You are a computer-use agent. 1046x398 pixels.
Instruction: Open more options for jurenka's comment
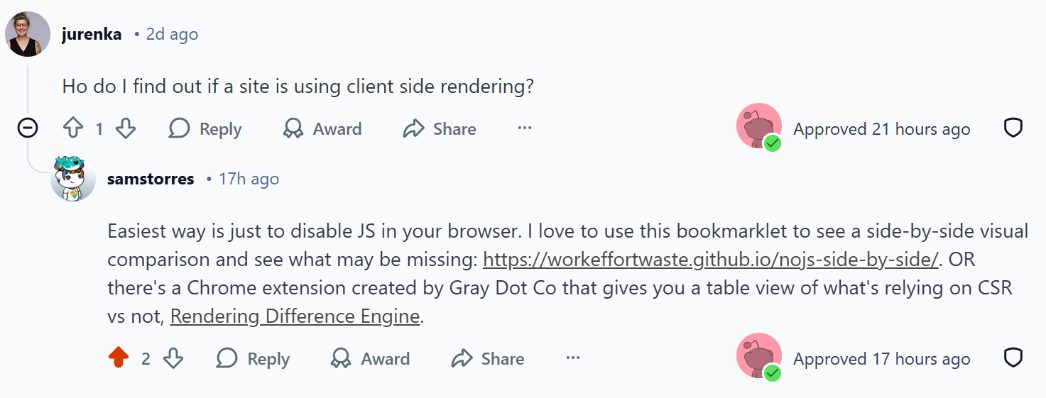pyautogui.click(x=525, y=128)
